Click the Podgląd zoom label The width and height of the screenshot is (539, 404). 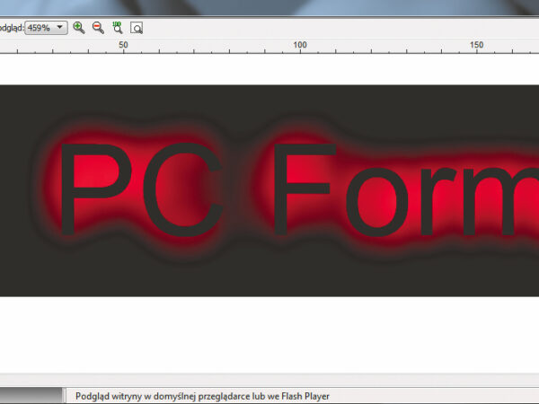[12, 28]
